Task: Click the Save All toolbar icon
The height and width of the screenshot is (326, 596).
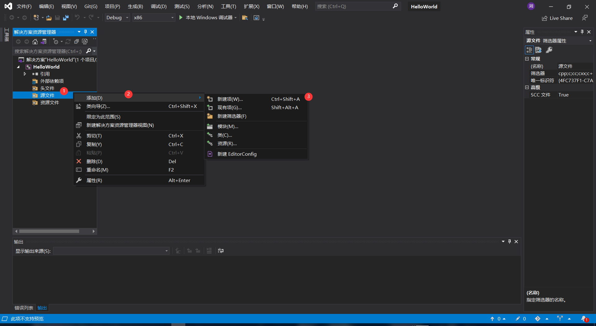Action: [65, 18]
